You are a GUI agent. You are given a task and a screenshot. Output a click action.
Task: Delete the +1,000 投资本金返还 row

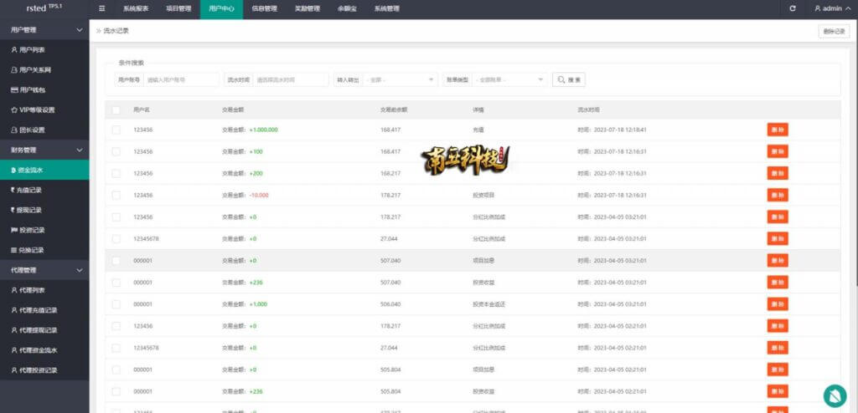pos(777,304)
